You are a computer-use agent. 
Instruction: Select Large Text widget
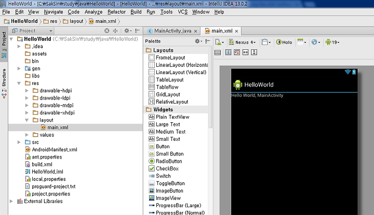coord(164,124)
